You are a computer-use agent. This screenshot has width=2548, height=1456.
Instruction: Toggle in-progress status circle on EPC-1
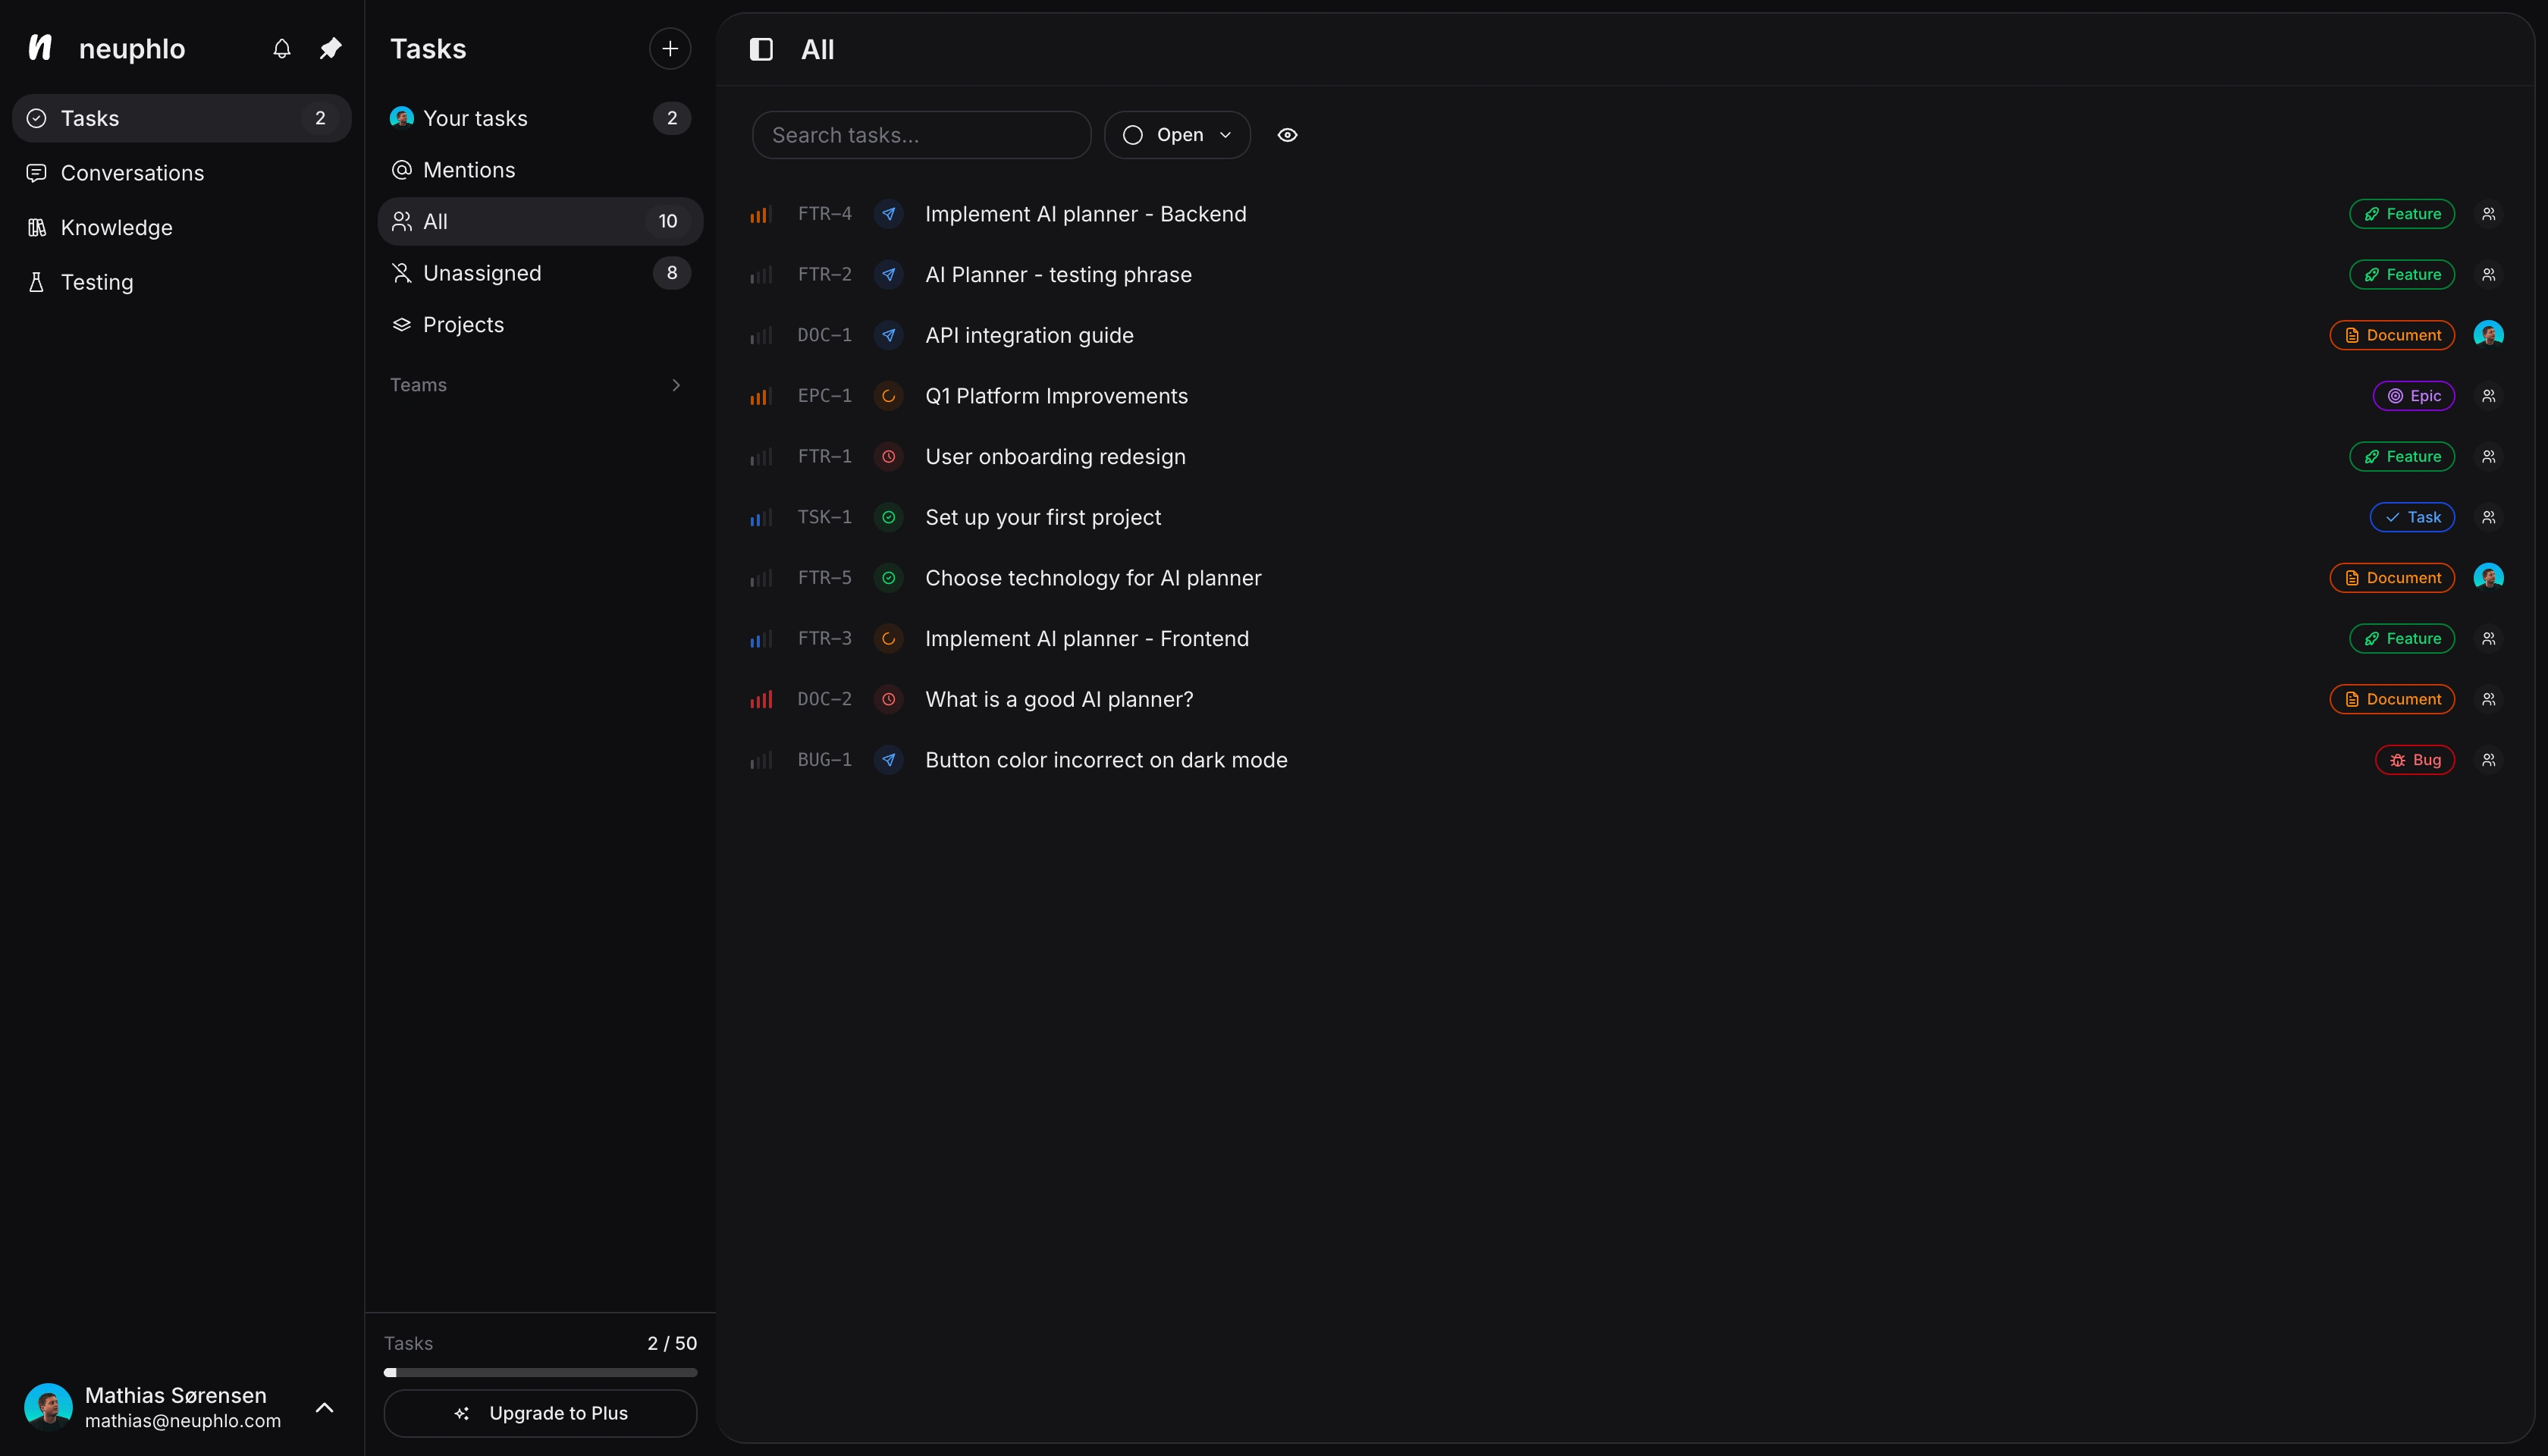888,396
